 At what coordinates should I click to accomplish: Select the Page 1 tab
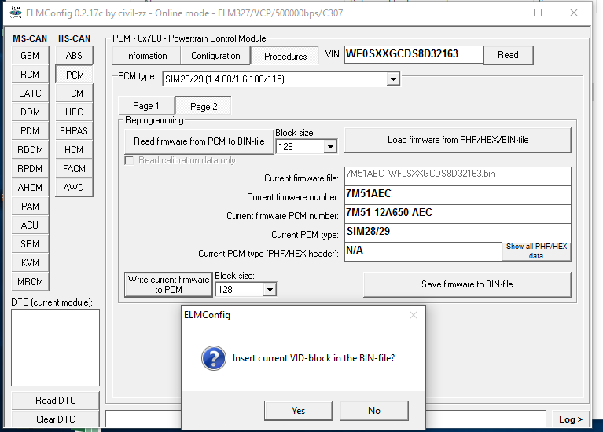146,106
